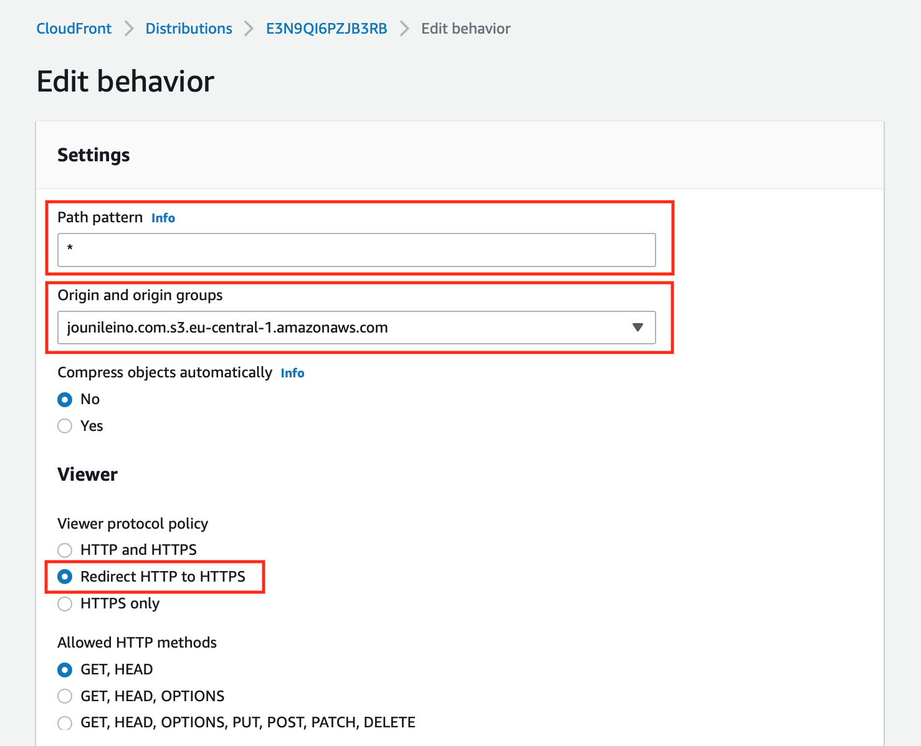The image size is (921, 746).
Task: Click the dropdown arrow of origin selector
Action: coord(637,328)
